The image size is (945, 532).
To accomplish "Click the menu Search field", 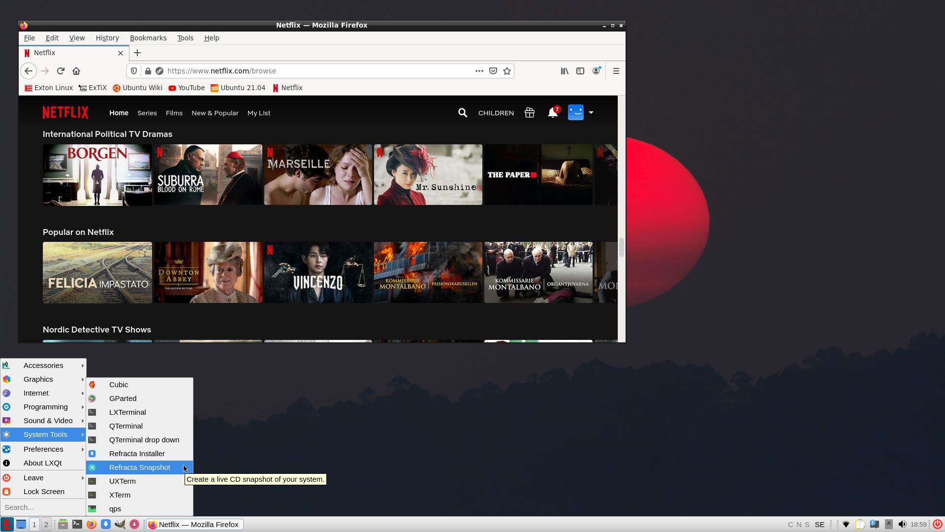I will pyautogui.click(x=43, y=507).
